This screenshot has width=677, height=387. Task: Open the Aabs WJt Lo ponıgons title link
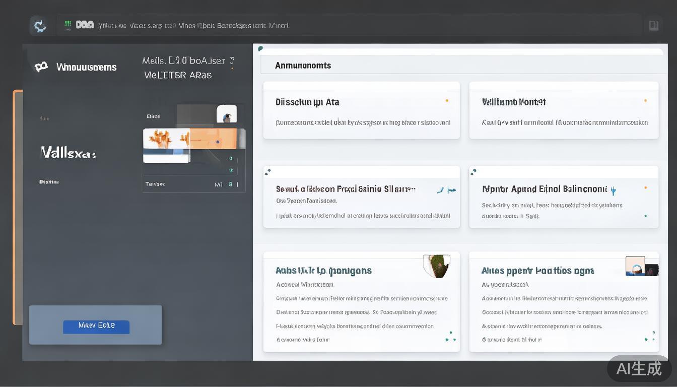pos(323,271)
